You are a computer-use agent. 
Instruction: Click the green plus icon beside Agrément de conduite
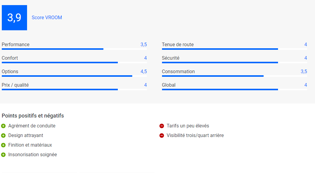tap(3, 126)
